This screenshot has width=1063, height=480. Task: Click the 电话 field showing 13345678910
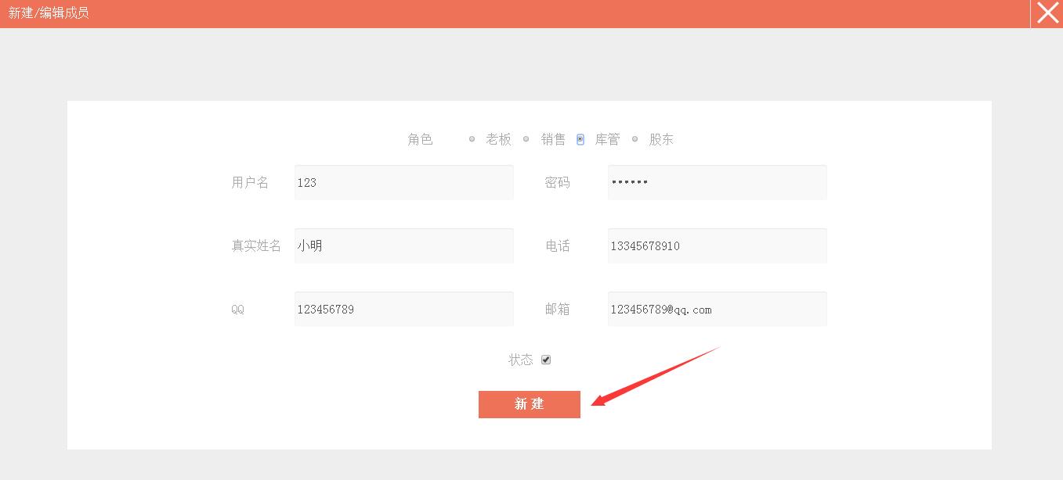717,245
